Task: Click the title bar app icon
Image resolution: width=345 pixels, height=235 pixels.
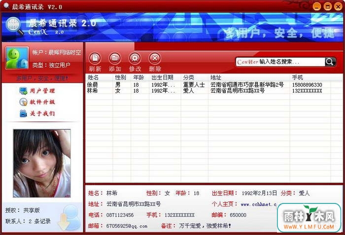Action: tap(6, 6)
